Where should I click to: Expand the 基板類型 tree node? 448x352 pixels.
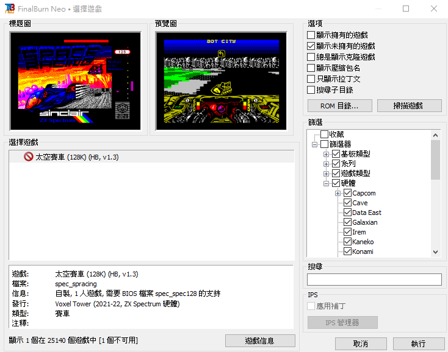click(x=326, y=154)
